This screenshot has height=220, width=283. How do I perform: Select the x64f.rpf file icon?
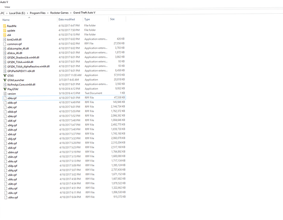(5, 121)
